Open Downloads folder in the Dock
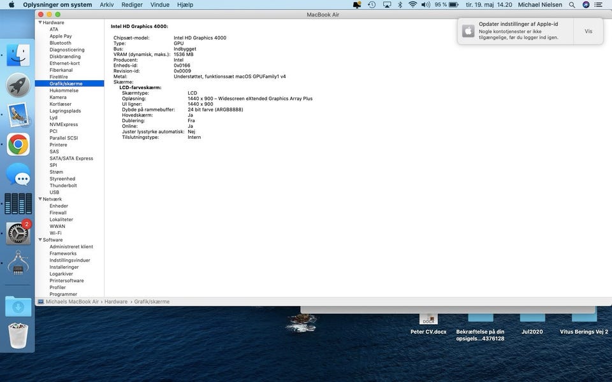Screen dimensions: 612x382 (x=18, y=306)
